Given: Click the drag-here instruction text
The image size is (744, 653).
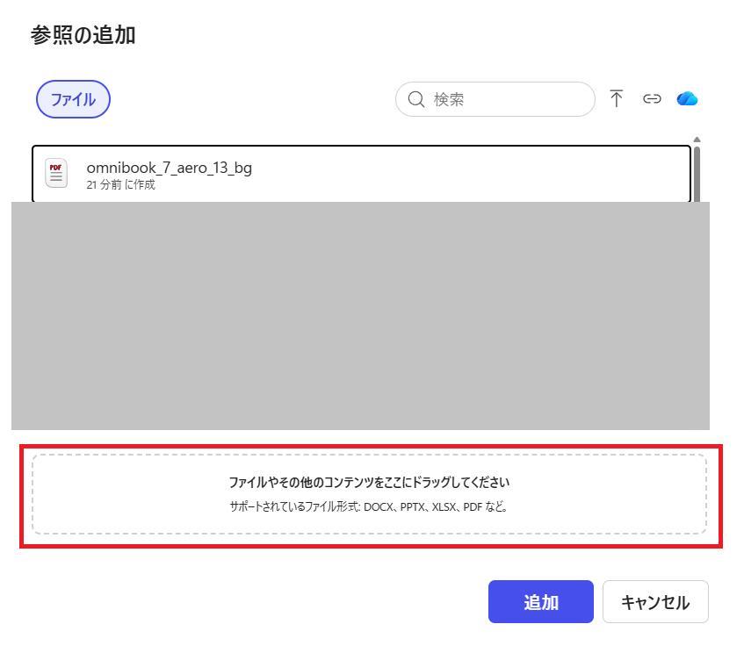Looking at the screenshot, I should [x=369, y=482].
